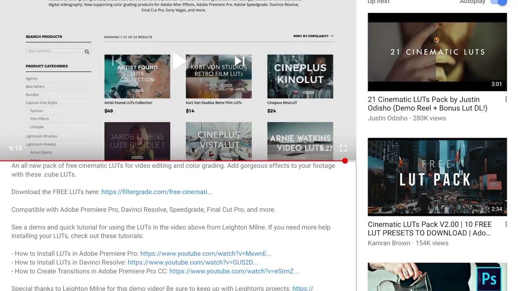518x291 pixels.
Task: Open the Davinci Resolve install tutorial link
Action: (193, 262)
